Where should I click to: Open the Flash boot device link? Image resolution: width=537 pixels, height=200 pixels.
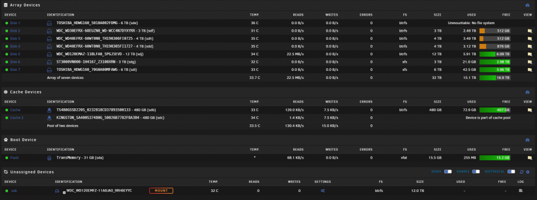[x=14, y=158]
